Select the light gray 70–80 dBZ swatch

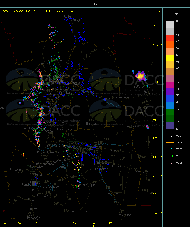[x=170, y=24]
